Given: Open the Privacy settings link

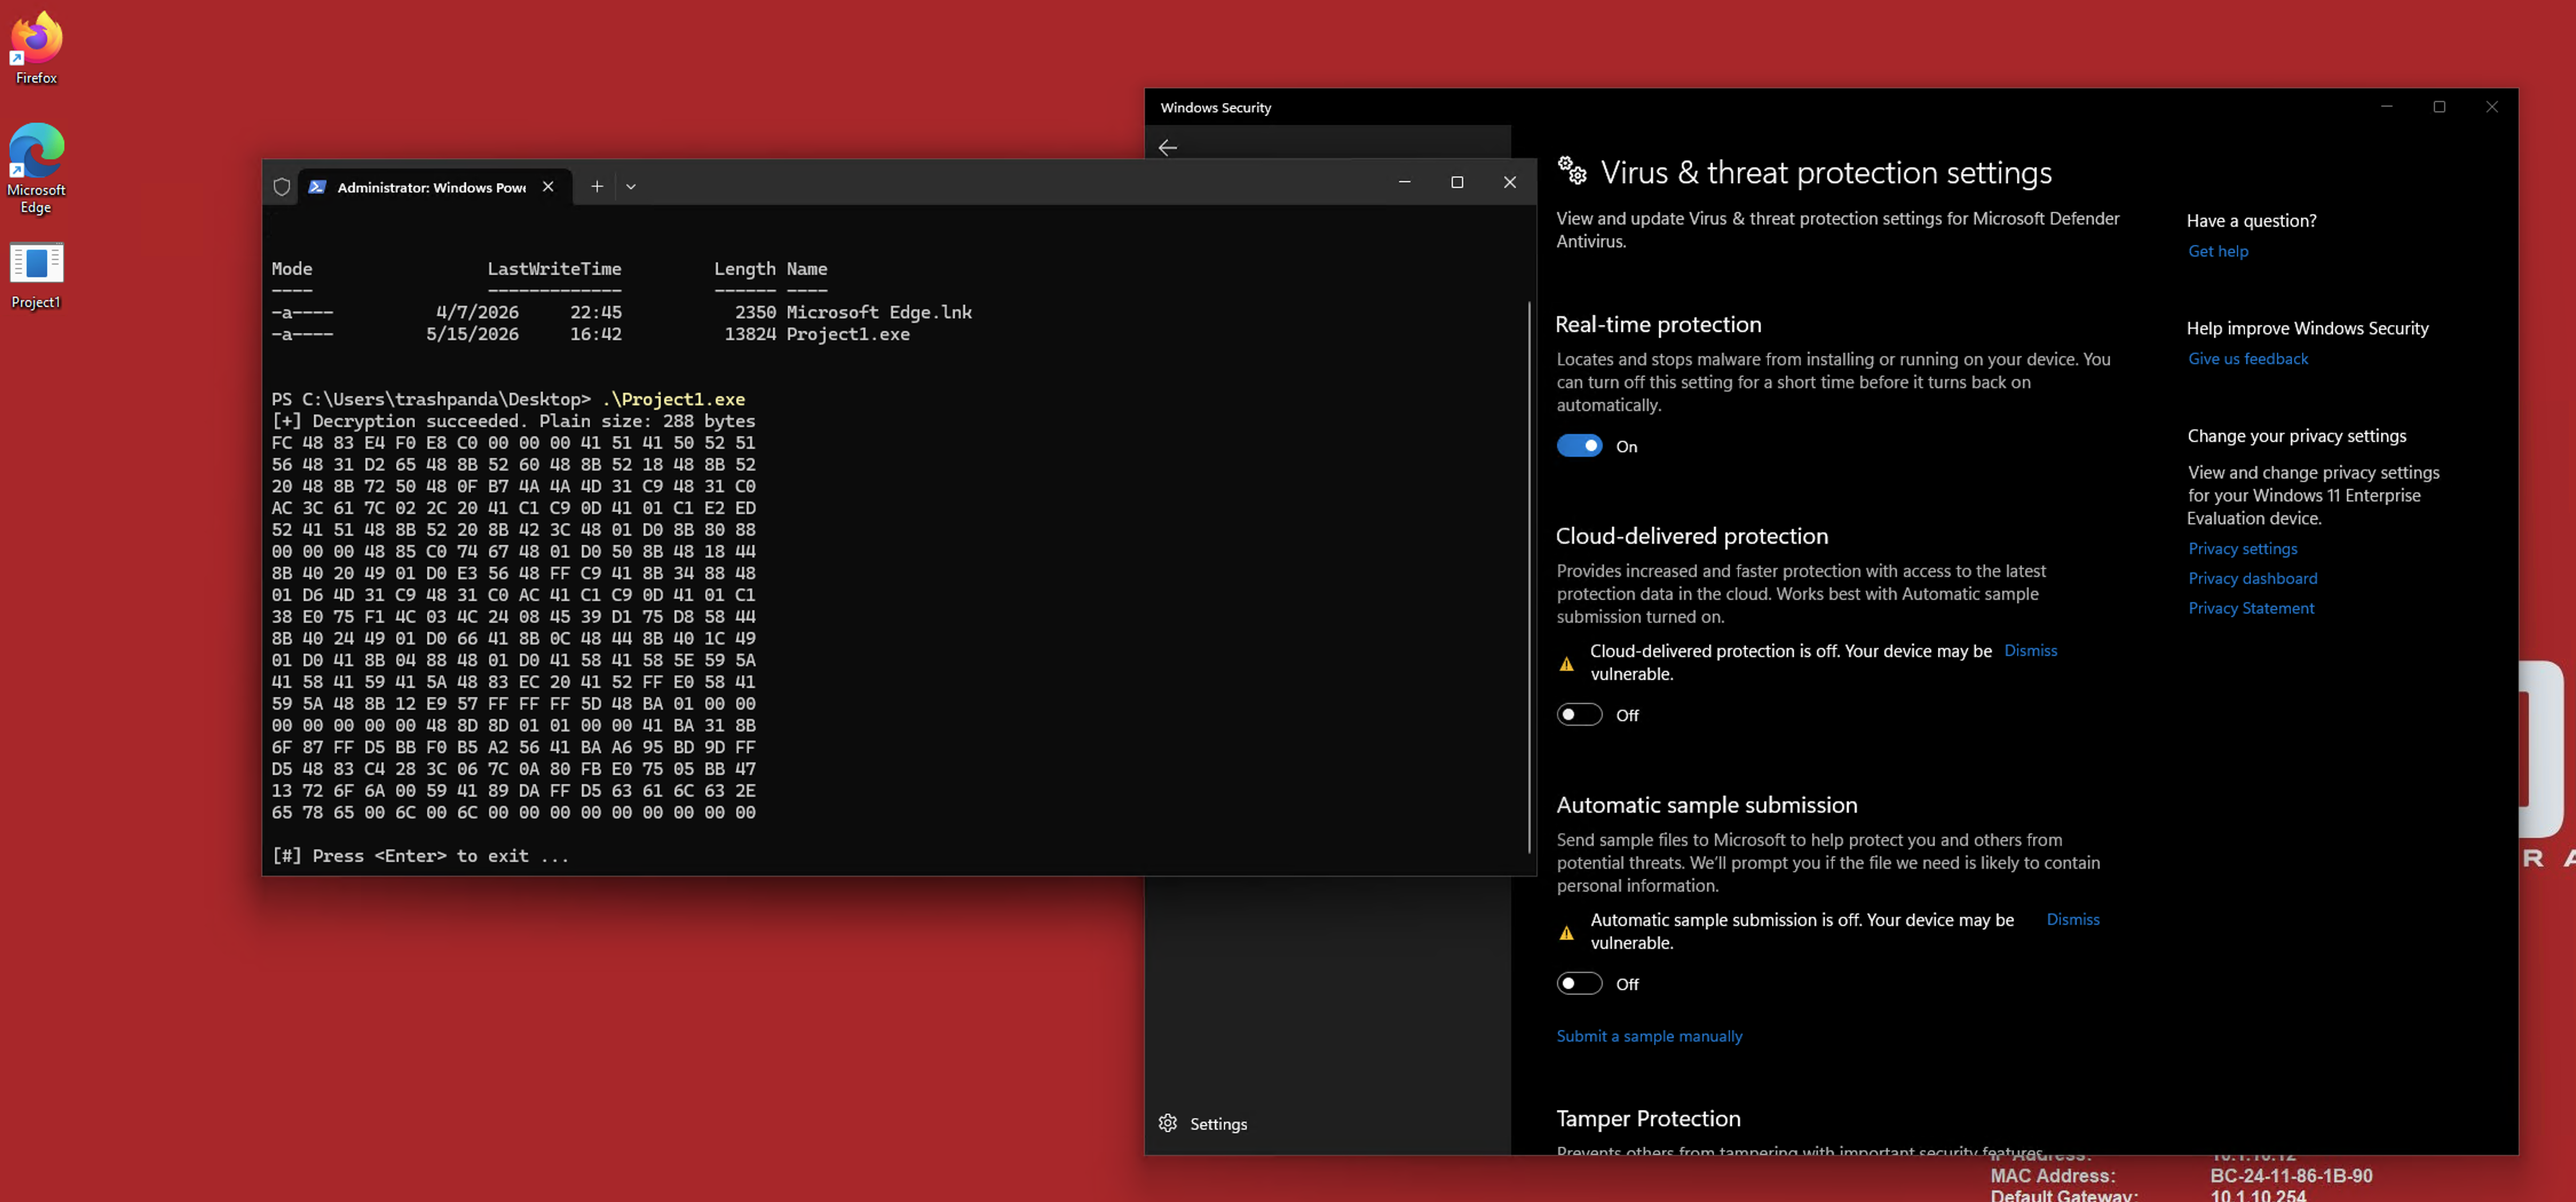Looking at the screenshot, I should [2242, 548].
